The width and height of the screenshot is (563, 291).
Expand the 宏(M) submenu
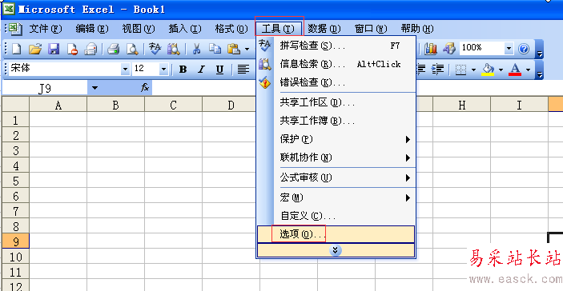[336, 197]
